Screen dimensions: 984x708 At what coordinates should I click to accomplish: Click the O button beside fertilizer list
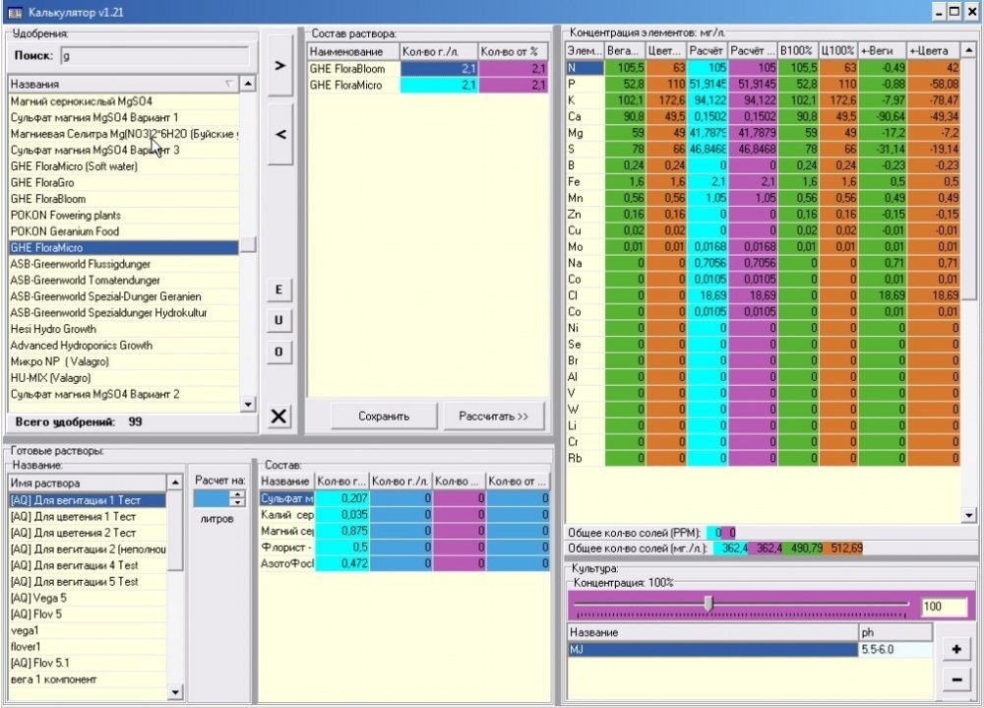click(x=278, y=352)
